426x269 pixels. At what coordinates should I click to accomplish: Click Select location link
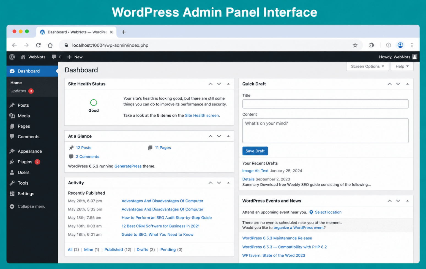click(328, 212)
